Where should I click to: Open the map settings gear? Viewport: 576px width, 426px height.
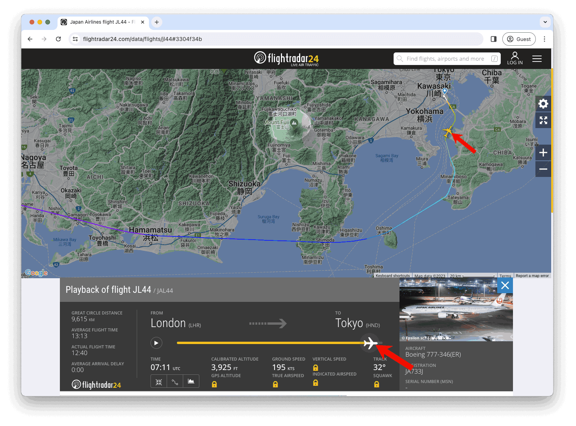click(x=543, y=104)
